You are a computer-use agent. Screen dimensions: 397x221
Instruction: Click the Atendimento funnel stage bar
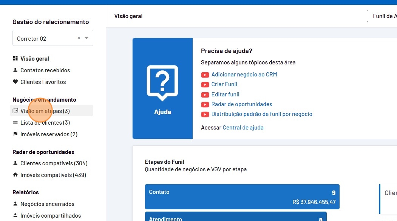[x=235, y=217]
